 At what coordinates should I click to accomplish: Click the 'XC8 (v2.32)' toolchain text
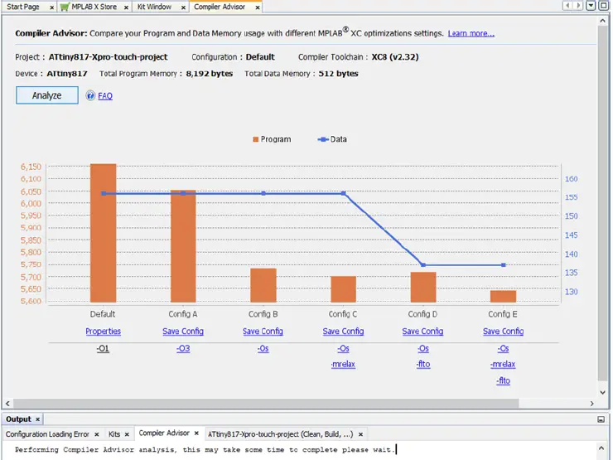click(395, 57)
